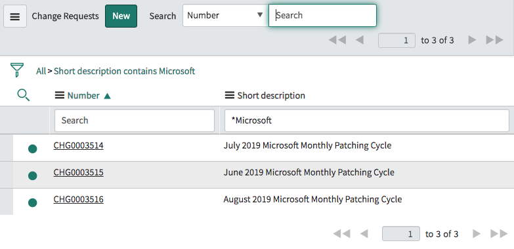The width and height of the screenshot is (514, 249).
Task: Open the Number search field dropdown
Action: 226,15
